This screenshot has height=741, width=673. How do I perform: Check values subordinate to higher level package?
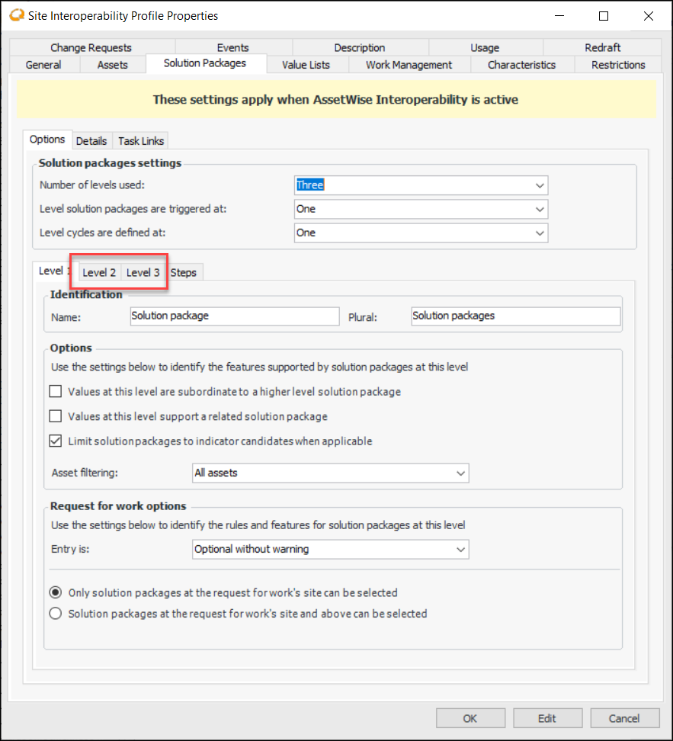pyautogui.click(x=56, y=392)
